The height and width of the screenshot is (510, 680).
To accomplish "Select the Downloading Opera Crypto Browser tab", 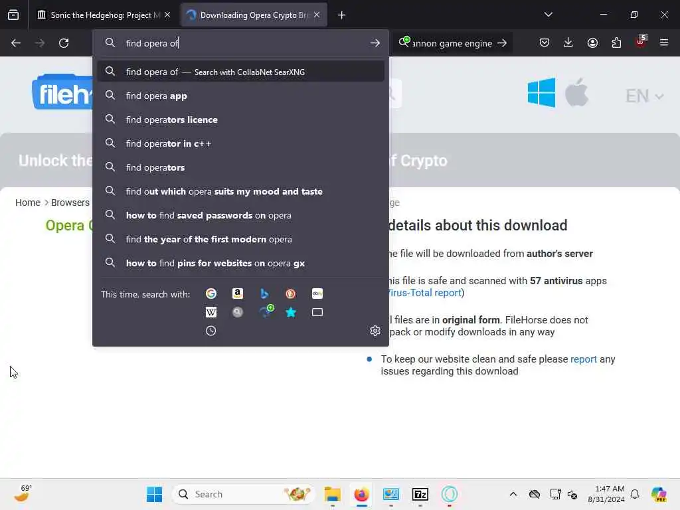I will [253, 15].
